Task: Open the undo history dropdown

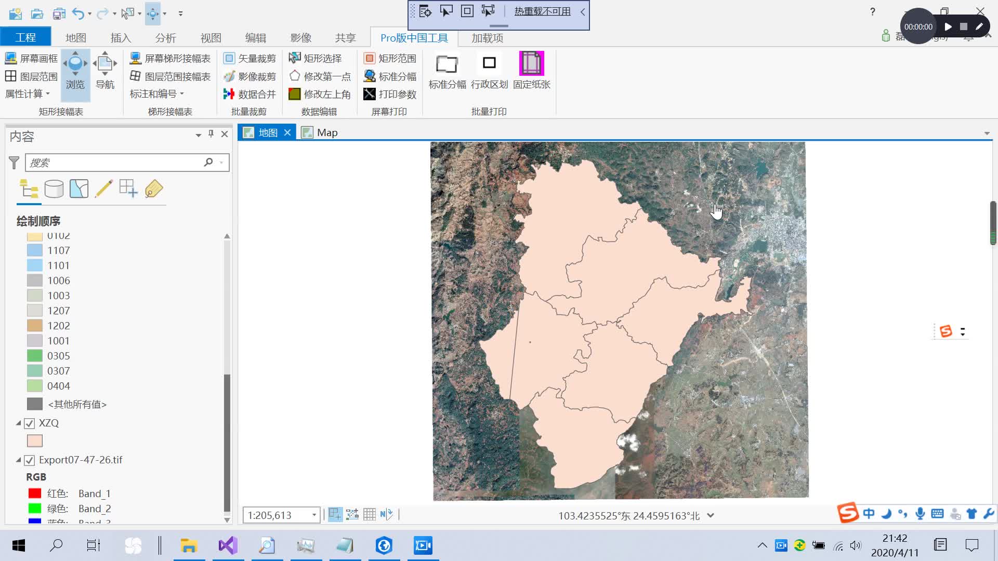Action: [90, 14]
